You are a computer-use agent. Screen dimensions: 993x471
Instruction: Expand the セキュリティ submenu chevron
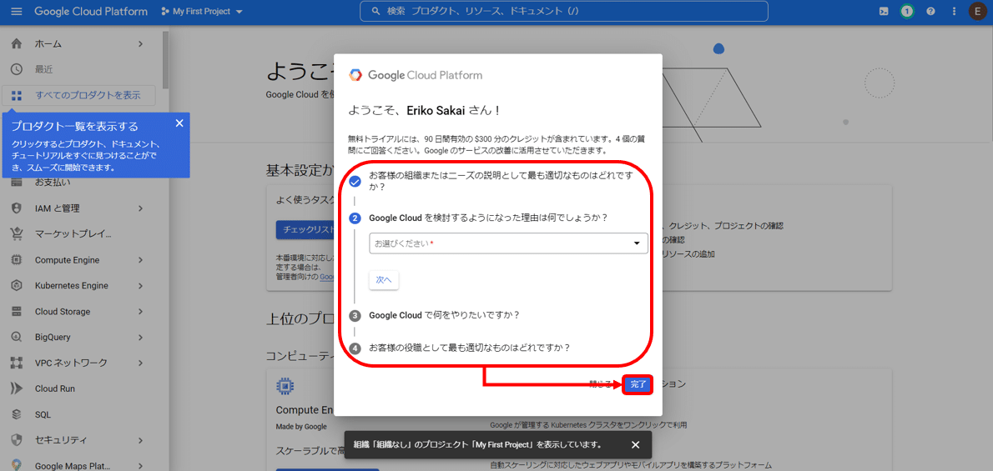140,440
